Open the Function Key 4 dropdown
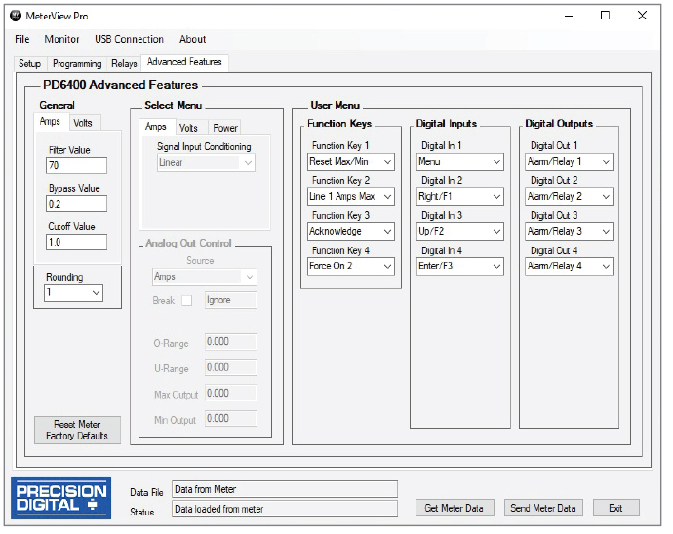The height and width of the screenshot is (534, 673). 351,266
